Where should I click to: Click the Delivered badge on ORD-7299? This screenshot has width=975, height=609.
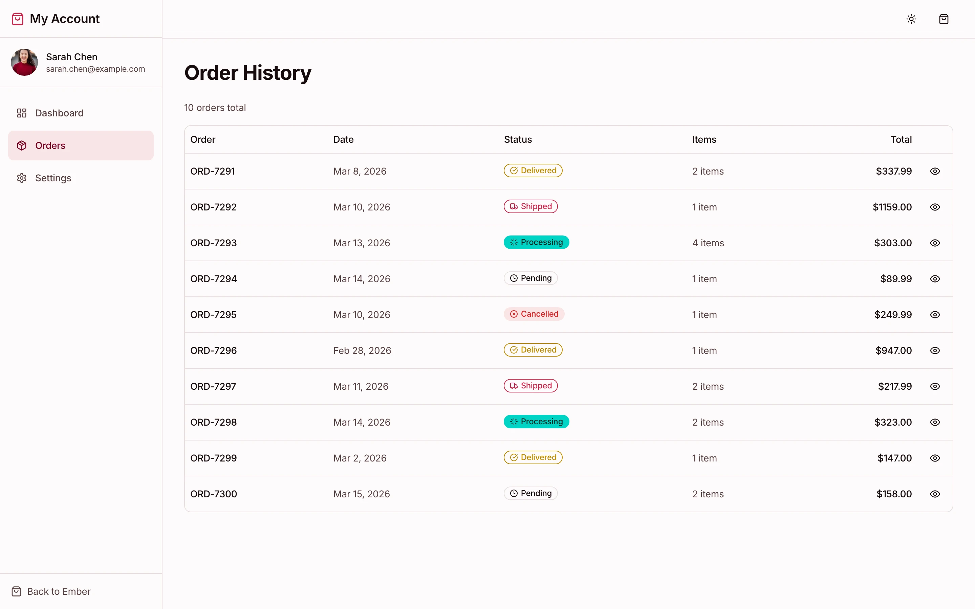(x=533, y=457)
